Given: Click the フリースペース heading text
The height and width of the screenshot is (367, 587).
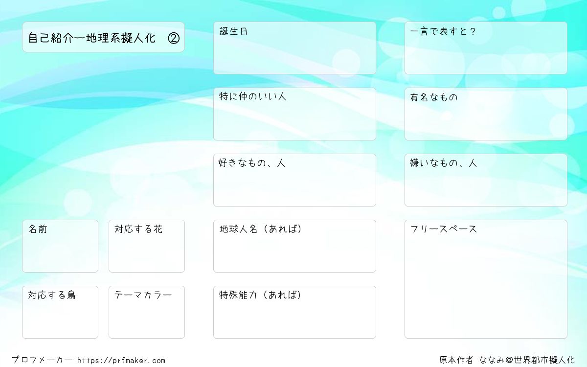Looking at the screenshot, I should click(x=444, y=229).
